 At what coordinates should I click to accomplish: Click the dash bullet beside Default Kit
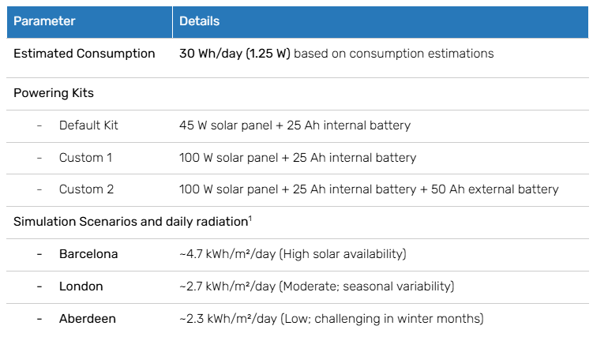tap(39, 125)
